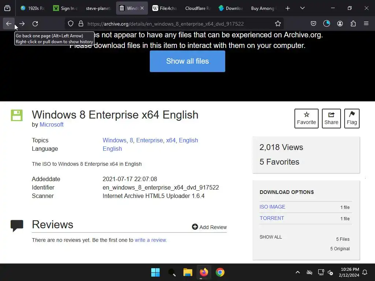This screenshot has width=375, height=281.
Task: Click the Show all files button
Action: click(187, 61)
